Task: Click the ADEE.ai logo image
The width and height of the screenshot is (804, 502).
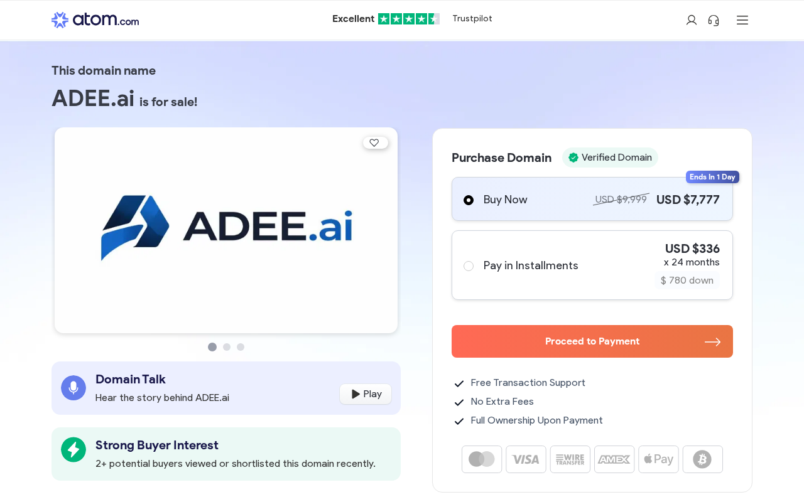Action: pyautogui.click(x=226, y=227)
